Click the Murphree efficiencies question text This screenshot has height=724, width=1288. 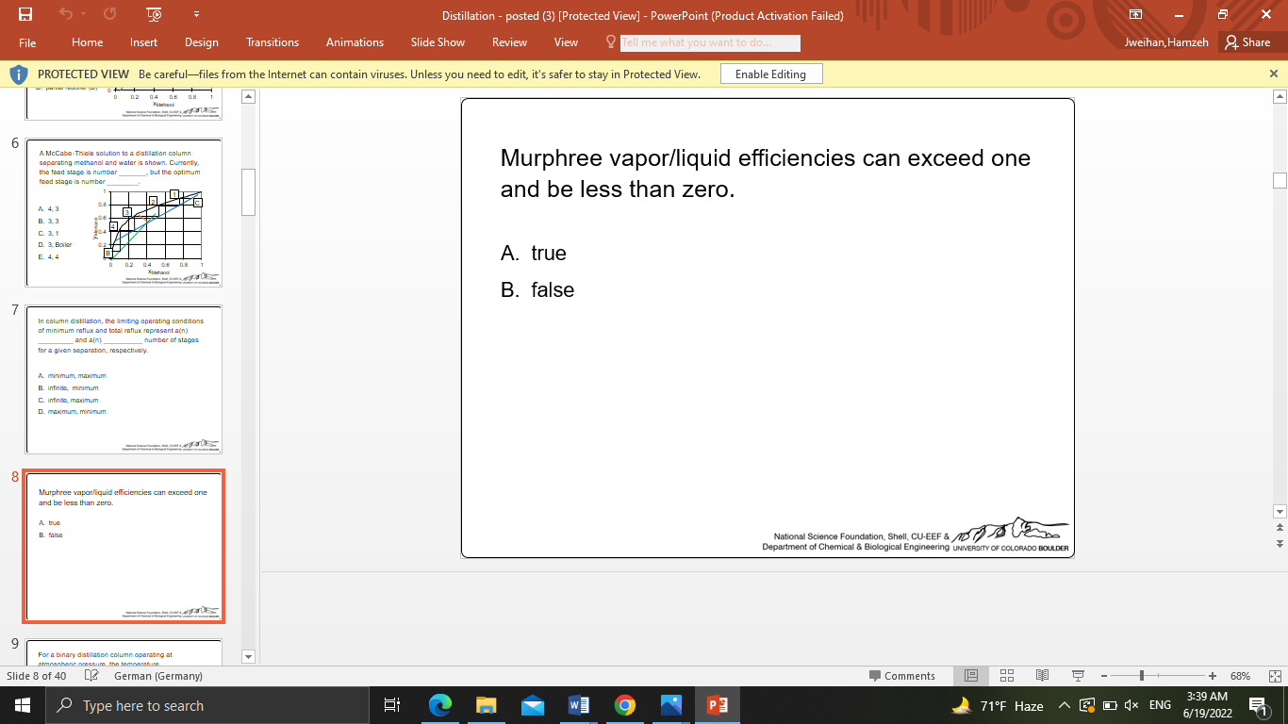(766, 173)
